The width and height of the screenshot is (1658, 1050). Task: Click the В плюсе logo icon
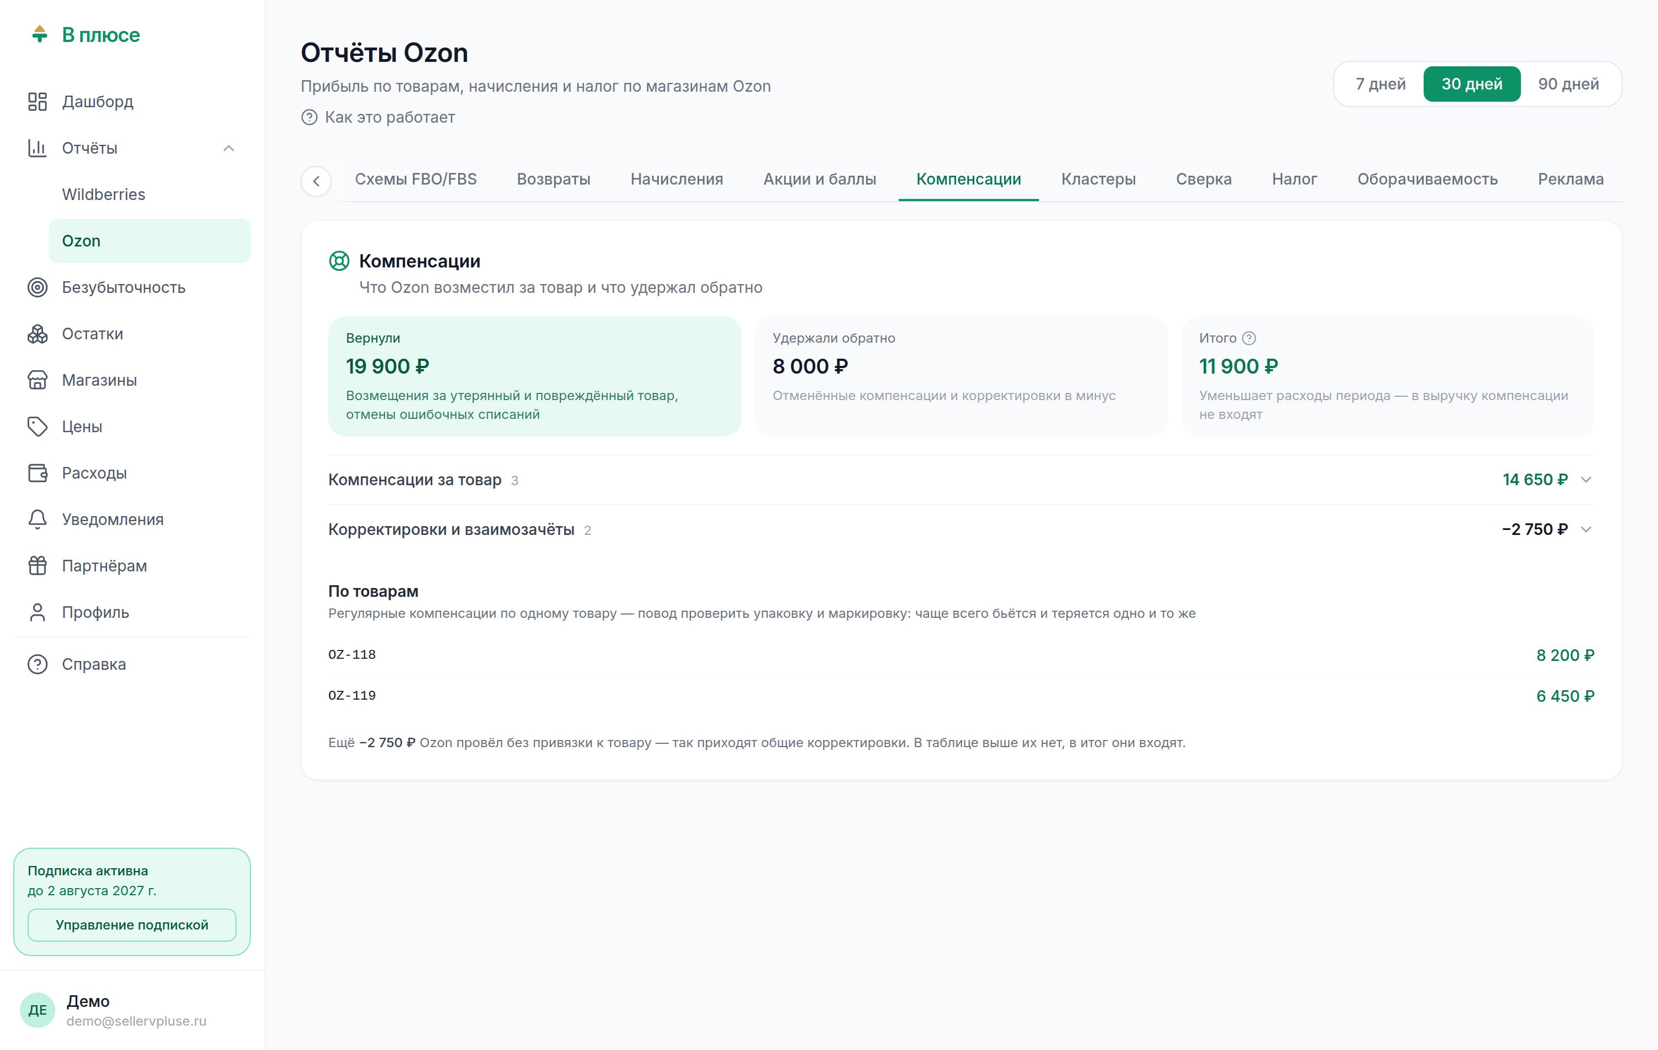point(39,34)
